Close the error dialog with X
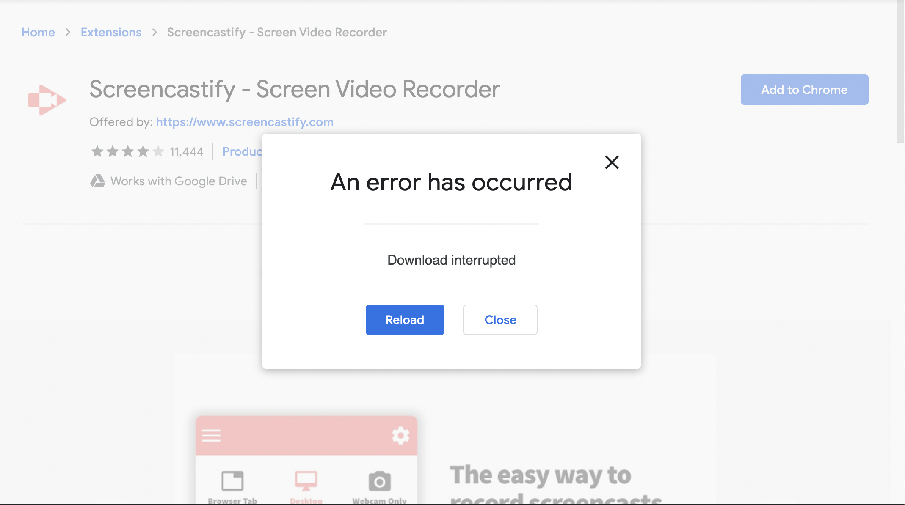Image resolution: width=905 pixels, height=505 pixels. tap(612, 162)
